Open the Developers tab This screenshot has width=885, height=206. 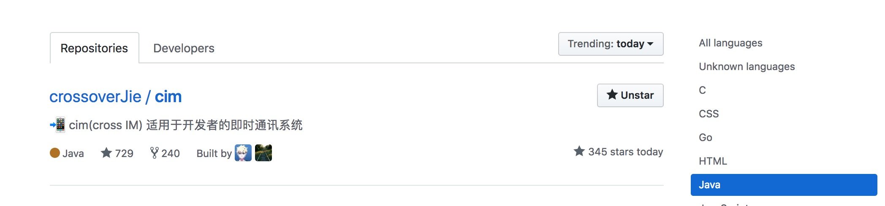pos(184,48)
